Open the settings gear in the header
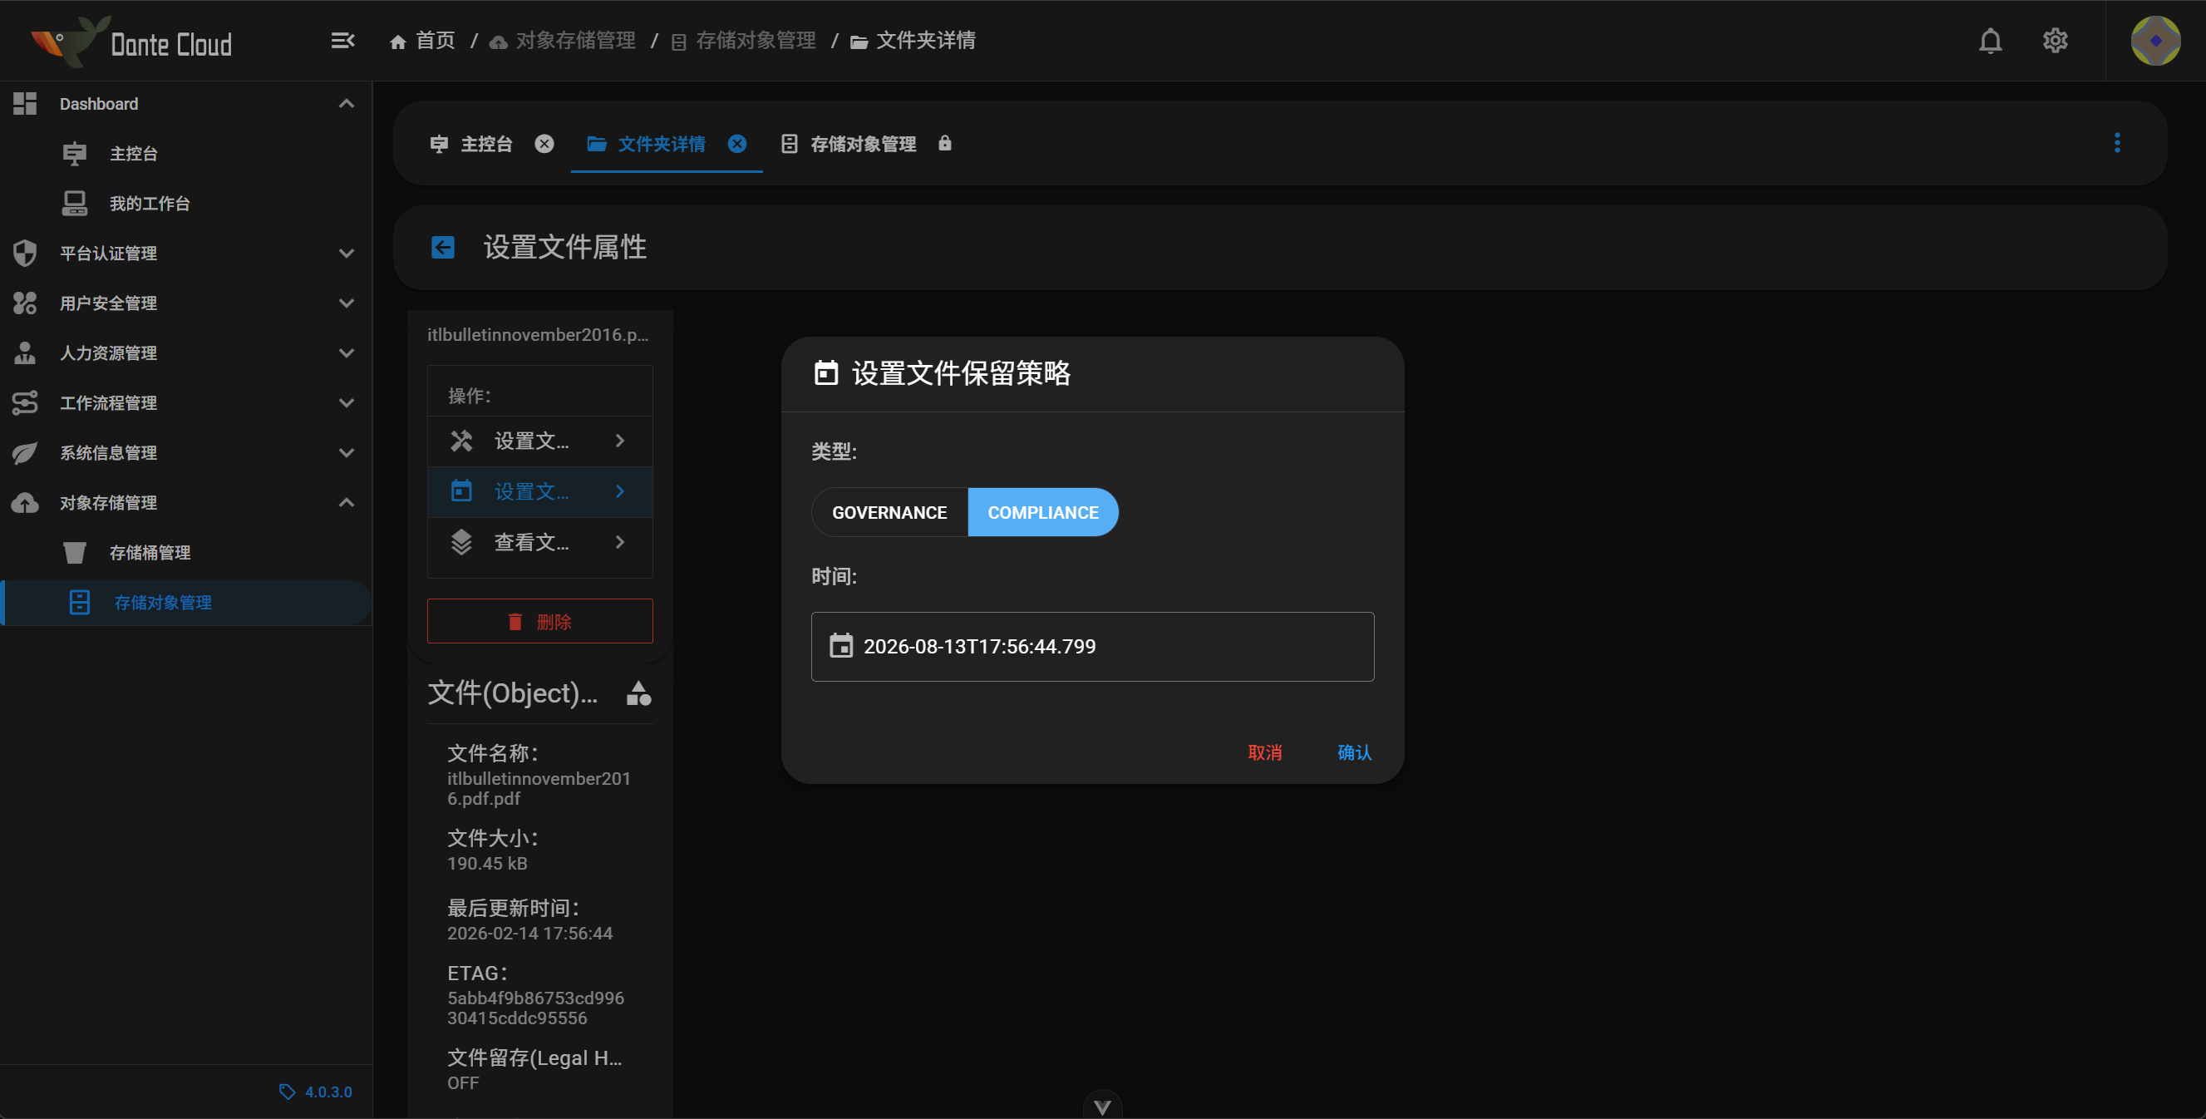Image resolution: width=2206 pixels, height=1119 pixels. 2056,40
